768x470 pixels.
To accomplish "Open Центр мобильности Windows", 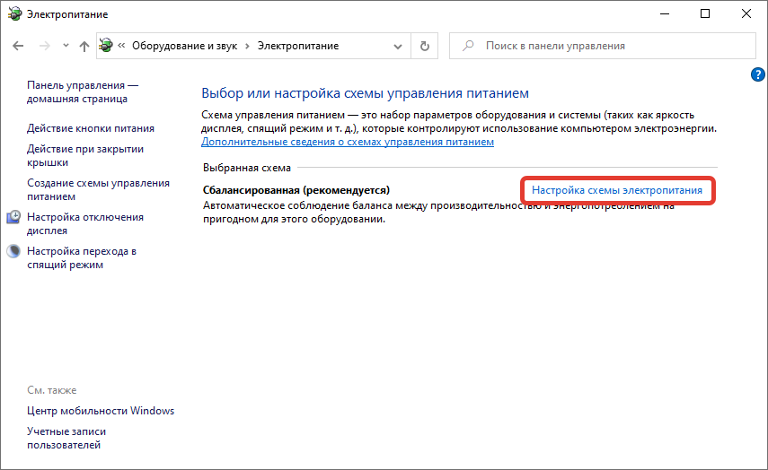I will [101, 411].
